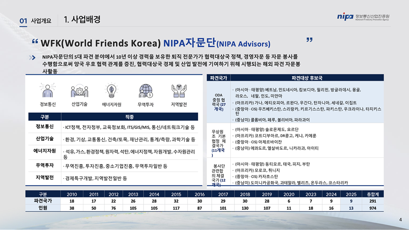Click the 1. 사업배경 heading

[x=82, y=20]
